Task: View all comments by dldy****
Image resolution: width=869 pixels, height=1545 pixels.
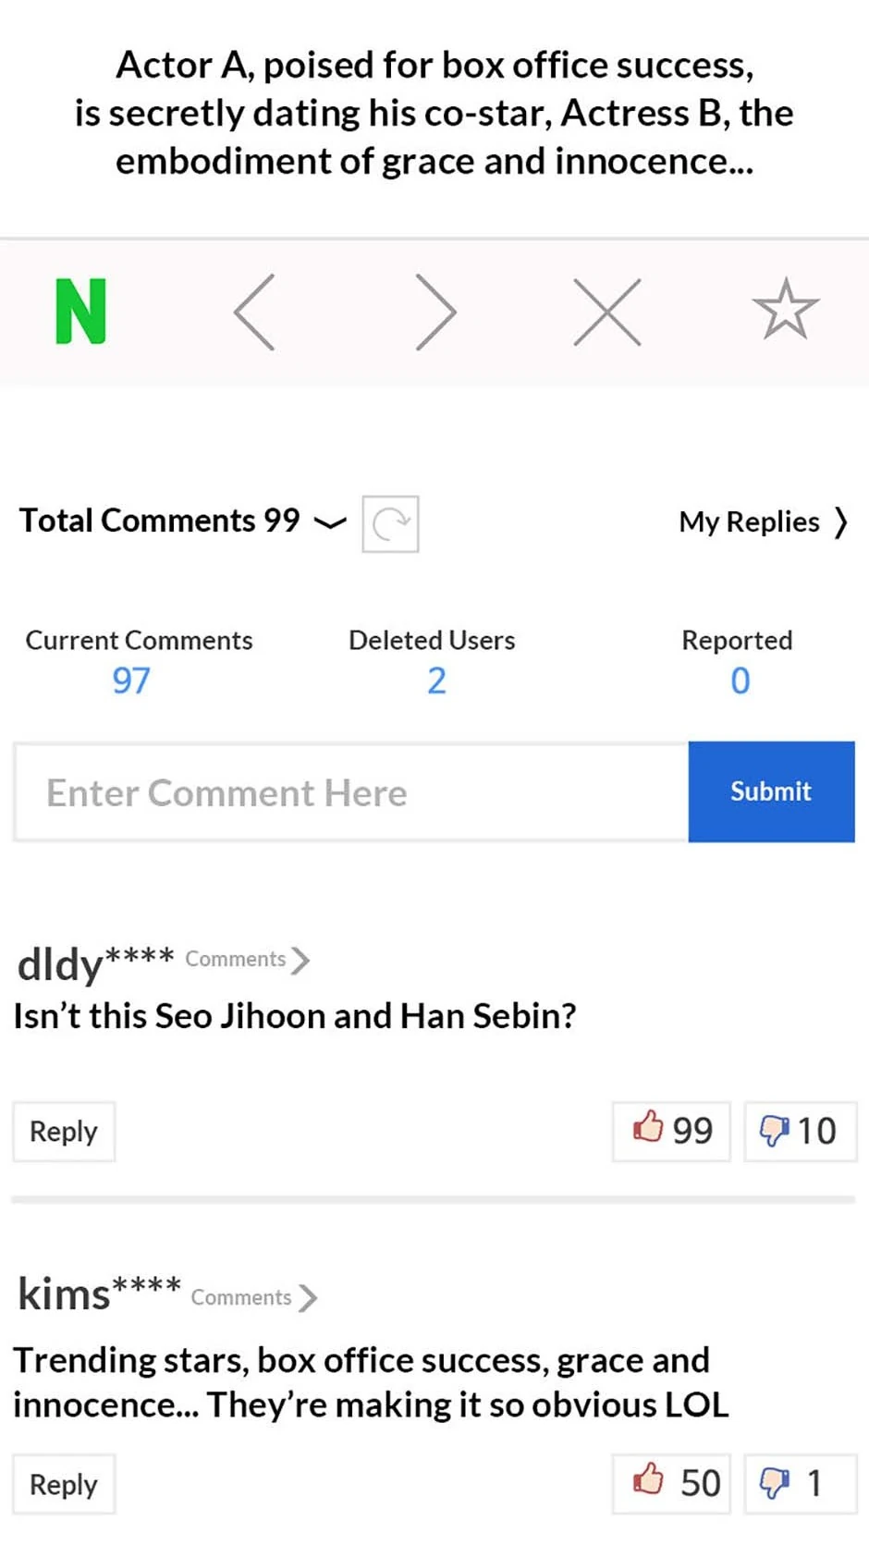Action: 248,960
